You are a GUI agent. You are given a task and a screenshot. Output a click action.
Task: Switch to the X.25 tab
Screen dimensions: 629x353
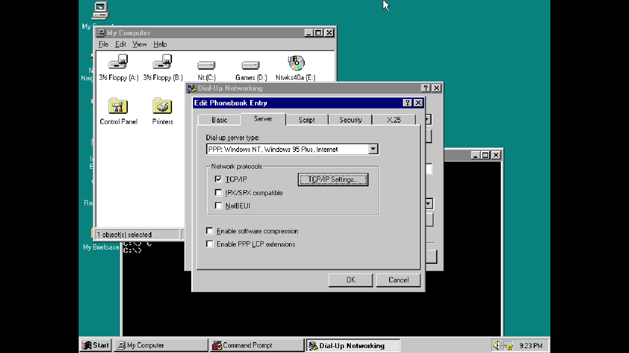coord(394,120)
